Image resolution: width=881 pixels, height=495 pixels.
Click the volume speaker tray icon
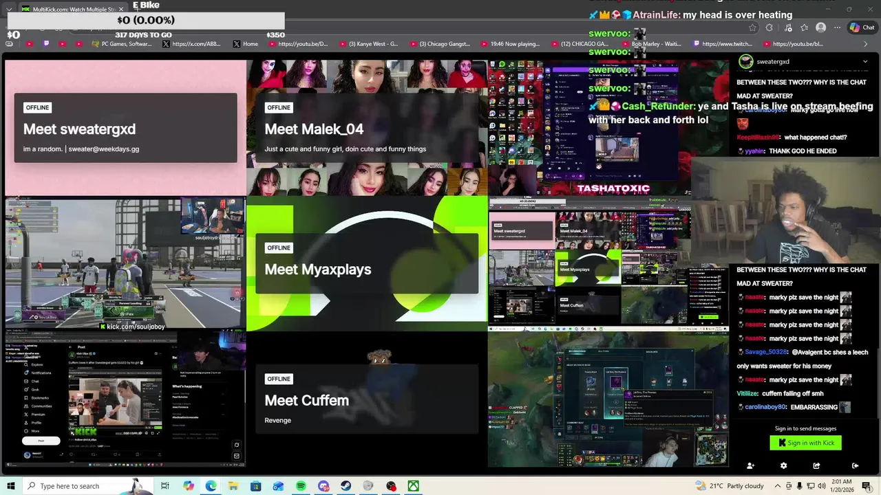[x=821, y=486]
